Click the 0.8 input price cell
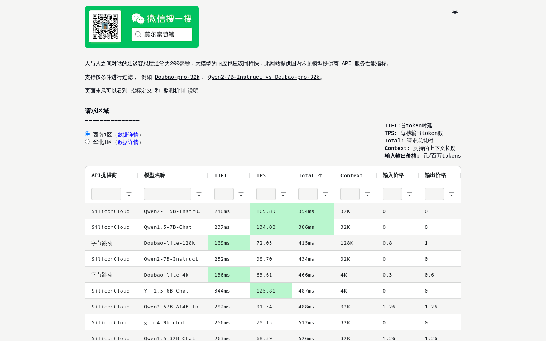This screenshot has width=546, height=341. [x=397, y=243]
